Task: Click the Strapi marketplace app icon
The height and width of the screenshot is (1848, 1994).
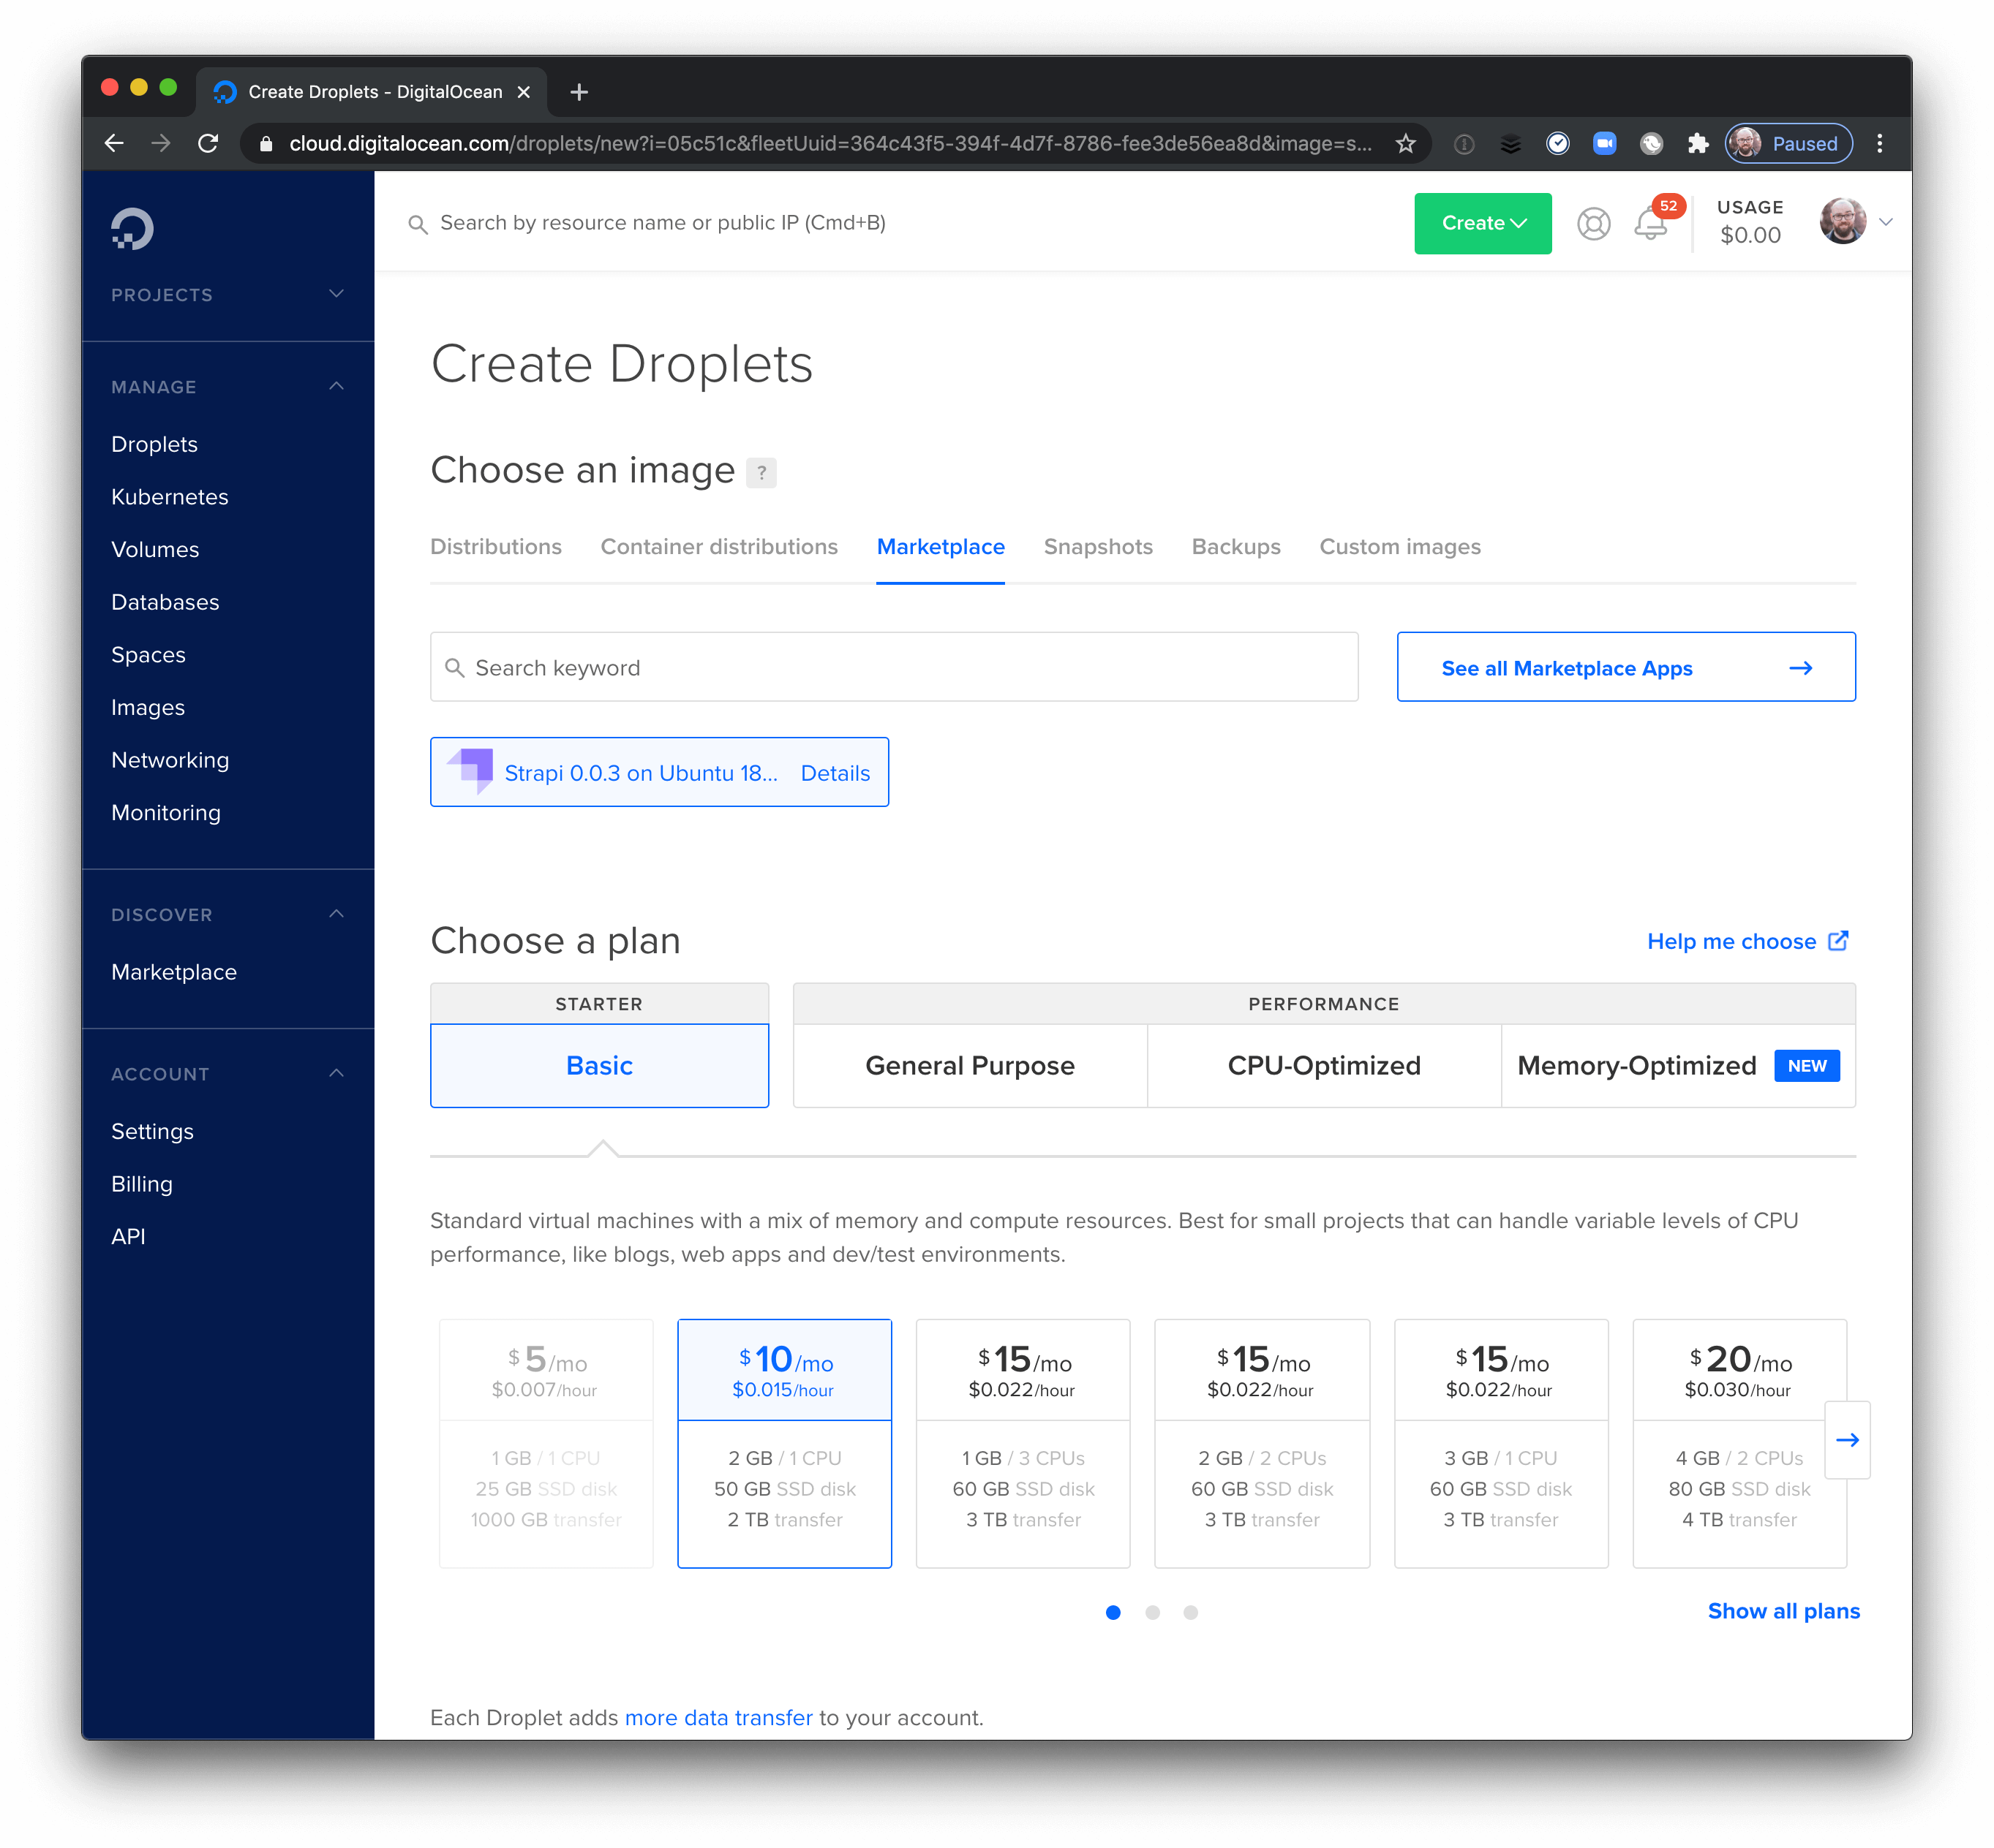Action: [473, 771]
